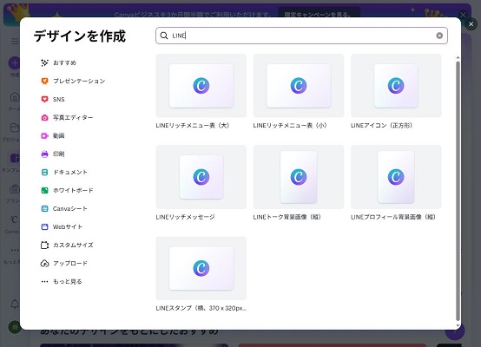Click LINEプロフィール背景画像（縦） caption text
The width and height of the screenshot is (481, 347).
pos(393,217)
